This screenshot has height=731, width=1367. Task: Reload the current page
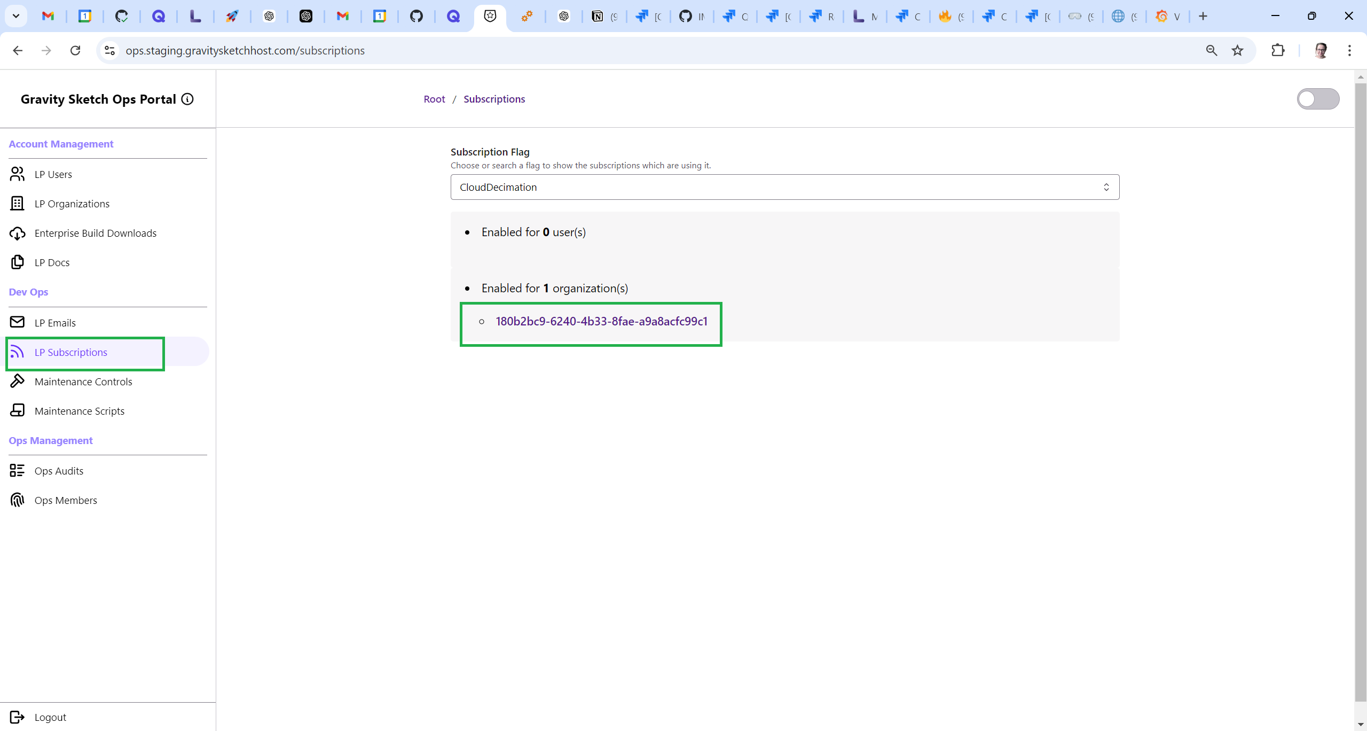click(x=75, y=50)
